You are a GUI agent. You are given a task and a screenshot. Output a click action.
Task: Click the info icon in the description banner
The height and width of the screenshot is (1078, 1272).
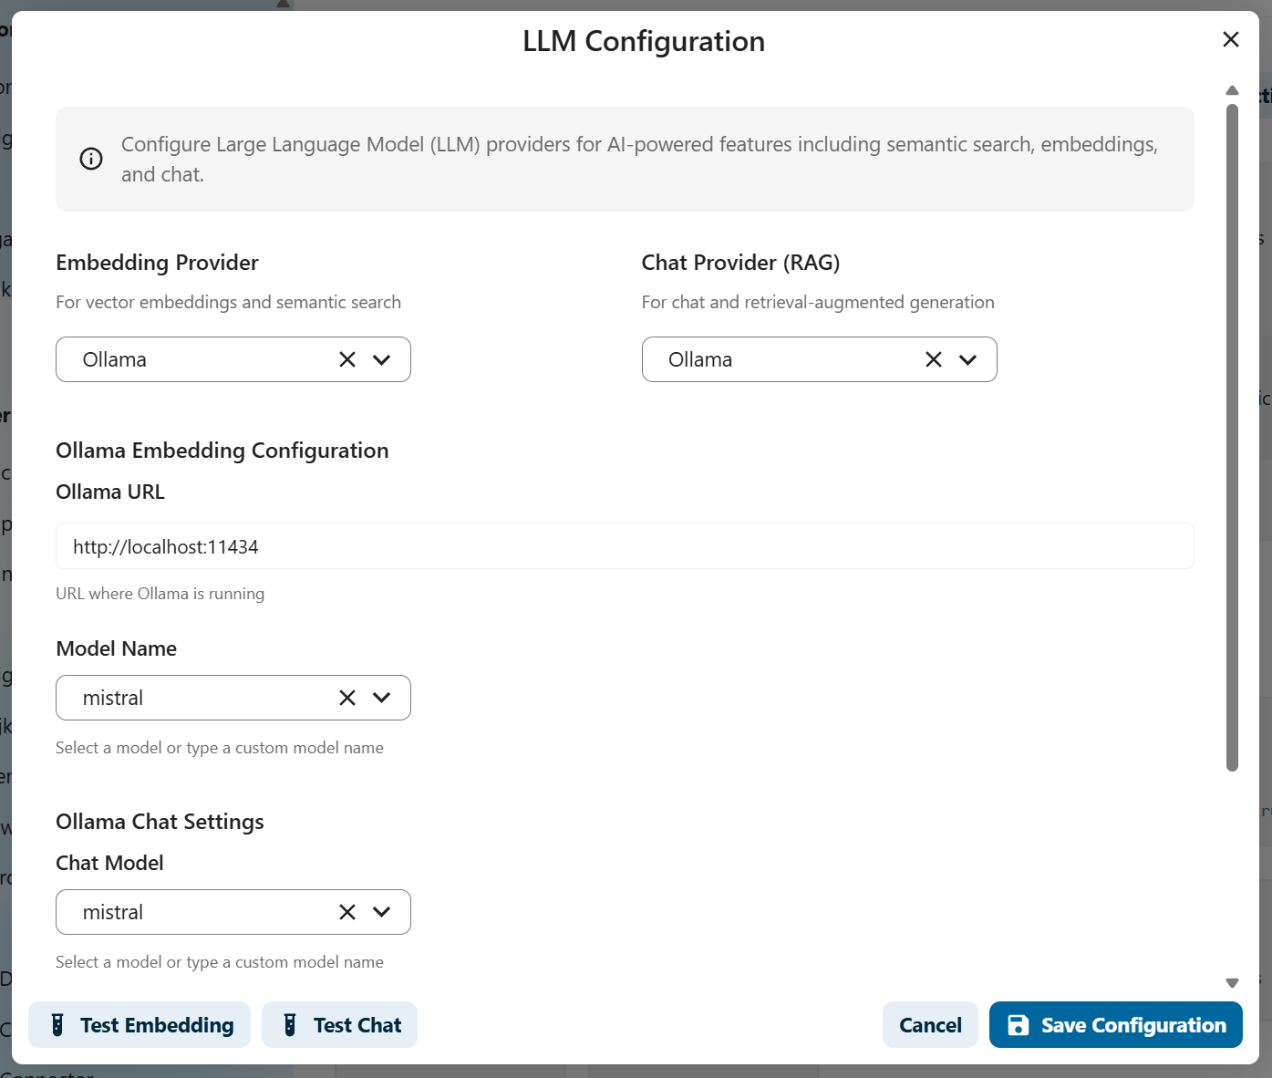[x=90, y=158]
